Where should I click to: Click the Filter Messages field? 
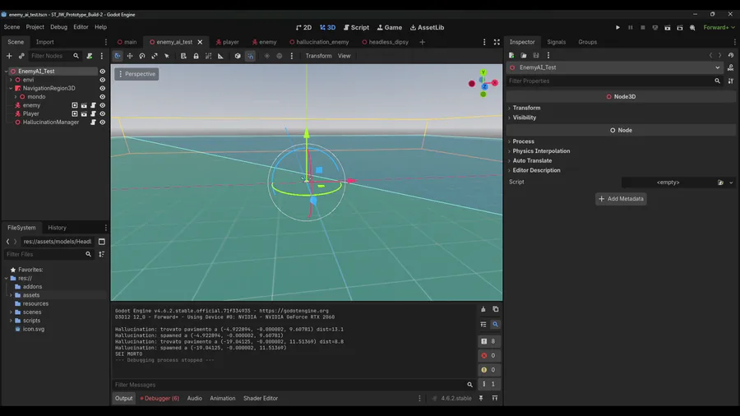click(x=294, y=385)
